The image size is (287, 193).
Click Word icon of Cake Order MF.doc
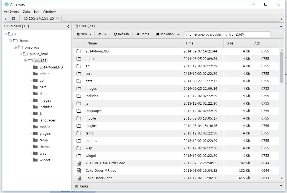tap(79, 170)
